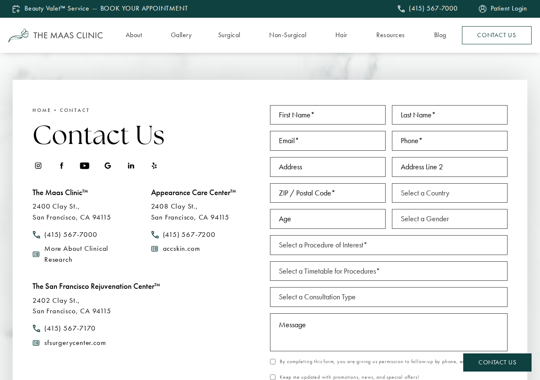
Task: Click the ZIP / Postal Code field
Action: pyautogui.click(x=328, y=193)
